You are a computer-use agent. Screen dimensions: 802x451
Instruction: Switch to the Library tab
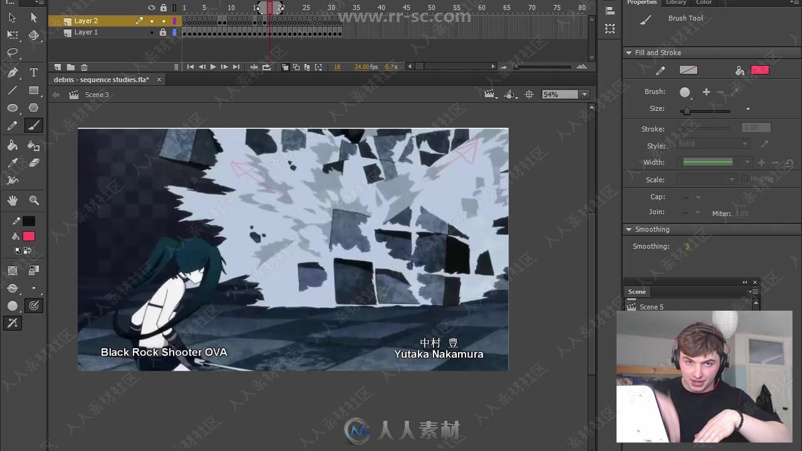point(675,3)
